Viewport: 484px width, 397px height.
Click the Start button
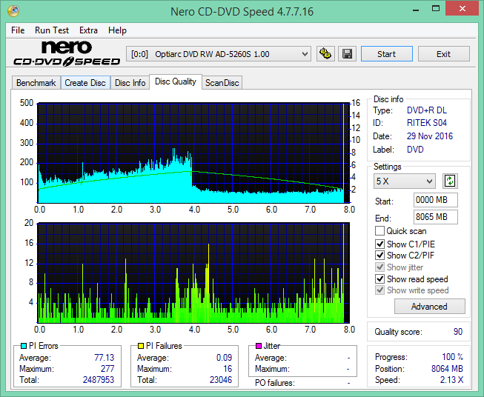pos(386,54)
